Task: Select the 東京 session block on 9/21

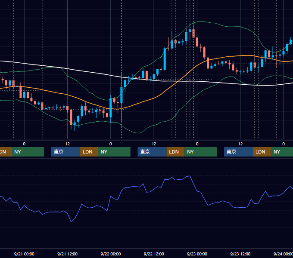Action: pyautogui.click(x=66, y=152)
